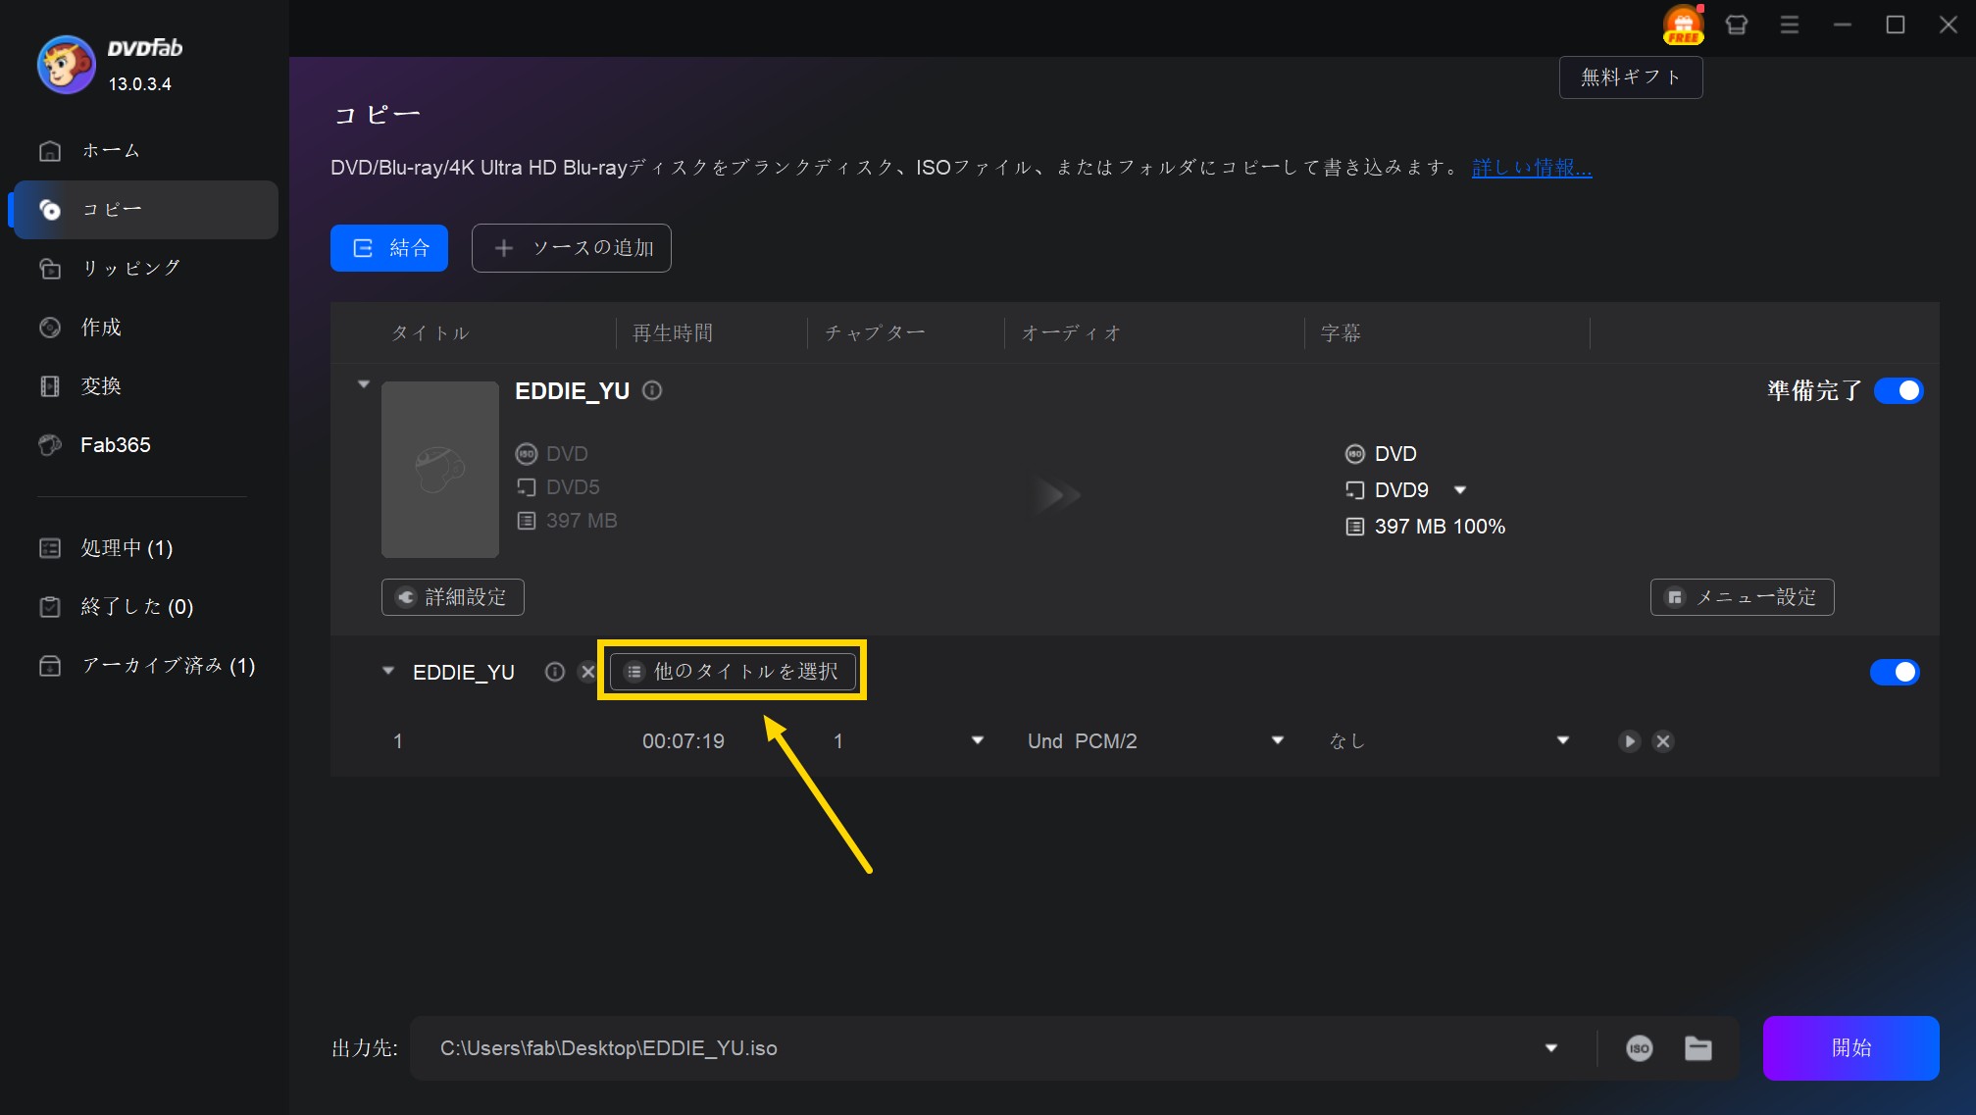The height and width of the screenshot is (1115, 1976).
Task: Preview title 1 with play button
Action: (1630, 741)
